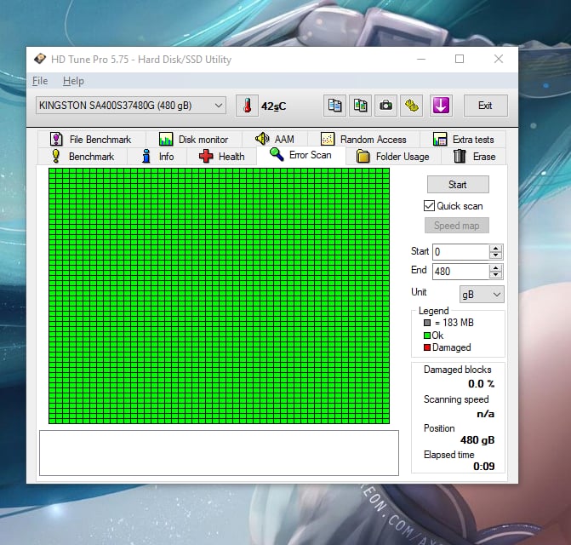Image resolution: width=571 pixels, height=545 pixels.
Task: Click the Scanning speed n/a value
Action: 485,414
